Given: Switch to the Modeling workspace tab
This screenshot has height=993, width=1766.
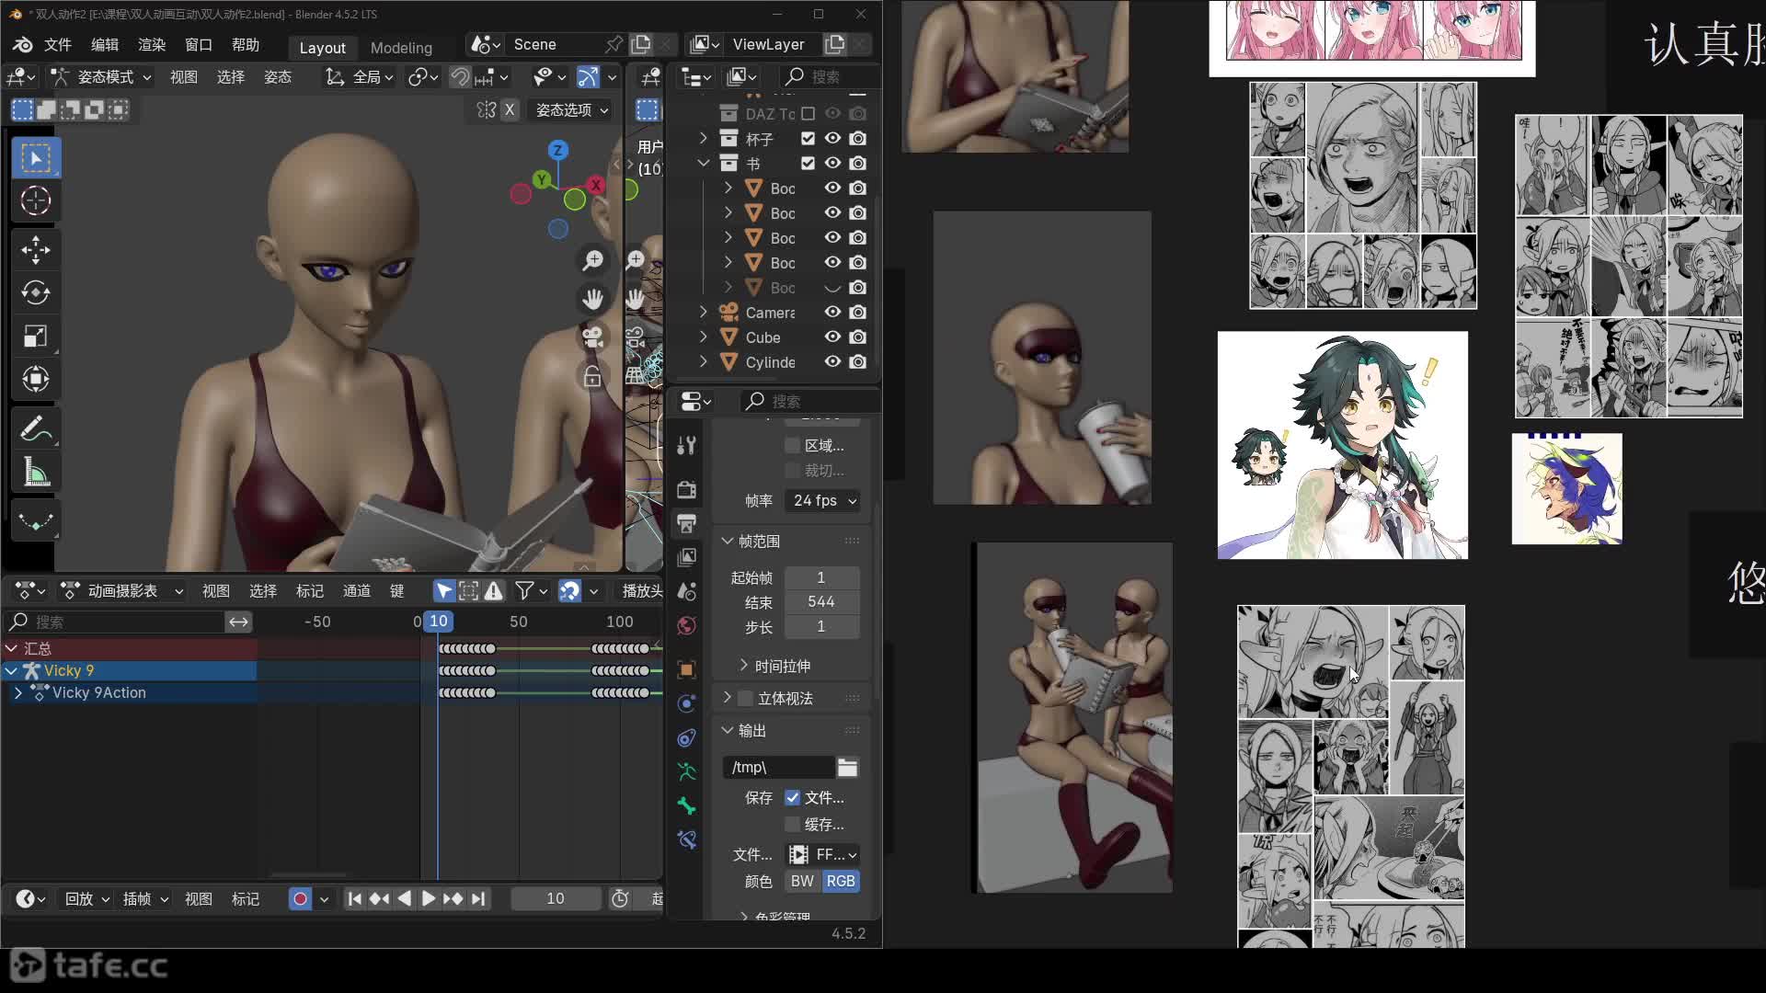Looking at the screenshot, I should click(x=401, y=47).
